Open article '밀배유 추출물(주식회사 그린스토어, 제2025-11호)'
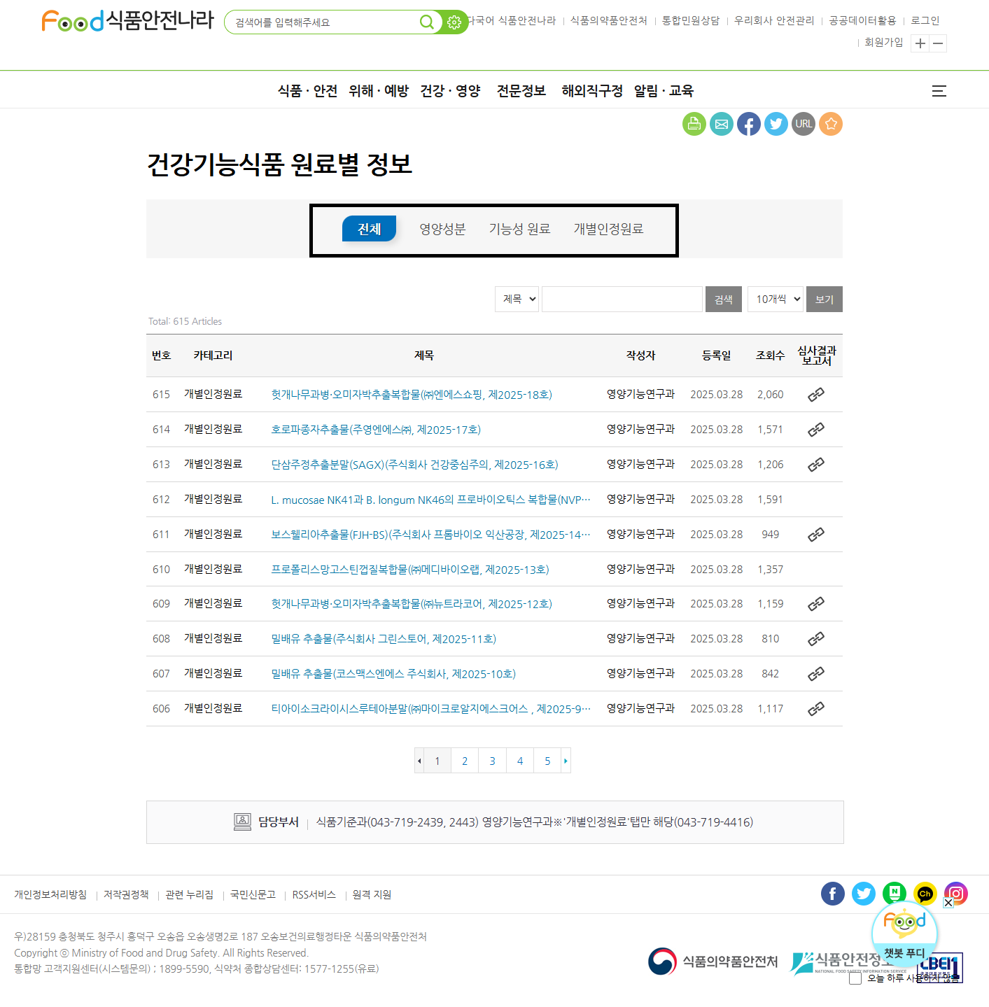Image resolution: width=989 pixels, height=1007 pixels. click(384, 639)
